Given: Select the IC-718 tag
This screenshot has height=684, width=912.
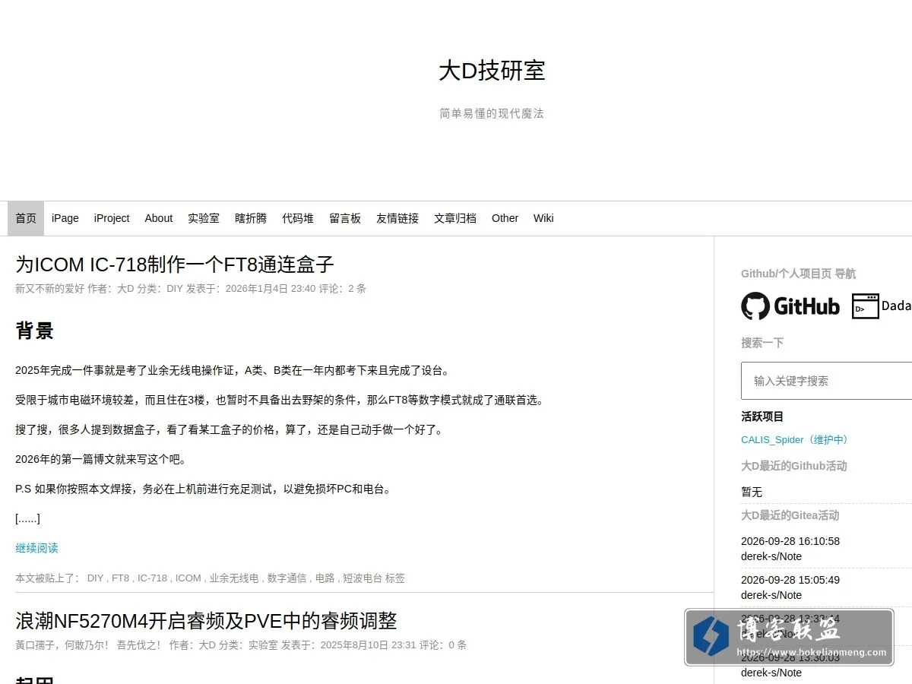Looking at the screenshot, I should (152, 578).
